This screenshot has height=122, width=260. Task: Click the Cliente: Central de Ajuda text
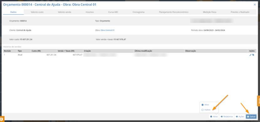click(20, 30)
